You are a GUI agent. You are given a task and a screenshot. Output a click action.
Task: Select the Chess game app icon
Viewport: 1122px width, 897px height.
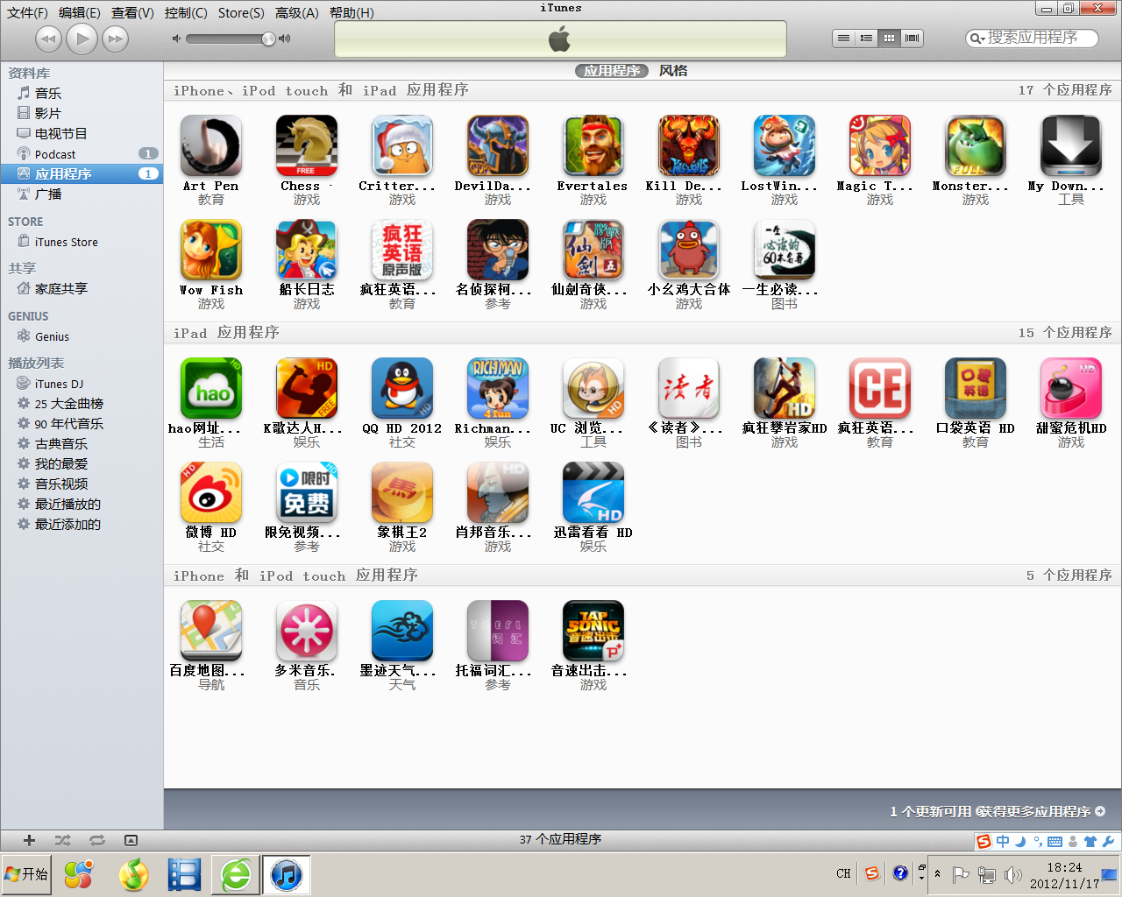(306, 146)
